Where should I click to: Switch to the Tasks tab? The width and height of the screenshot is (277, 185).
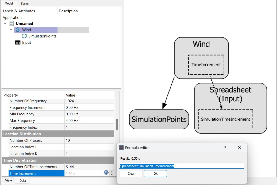(24, 4)
